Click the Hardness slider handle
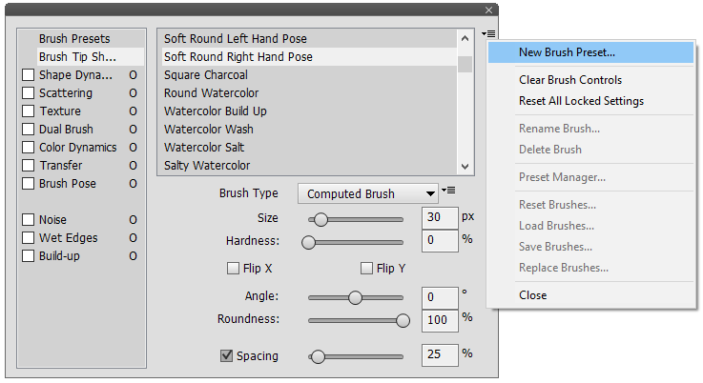 tap(309, 242)
